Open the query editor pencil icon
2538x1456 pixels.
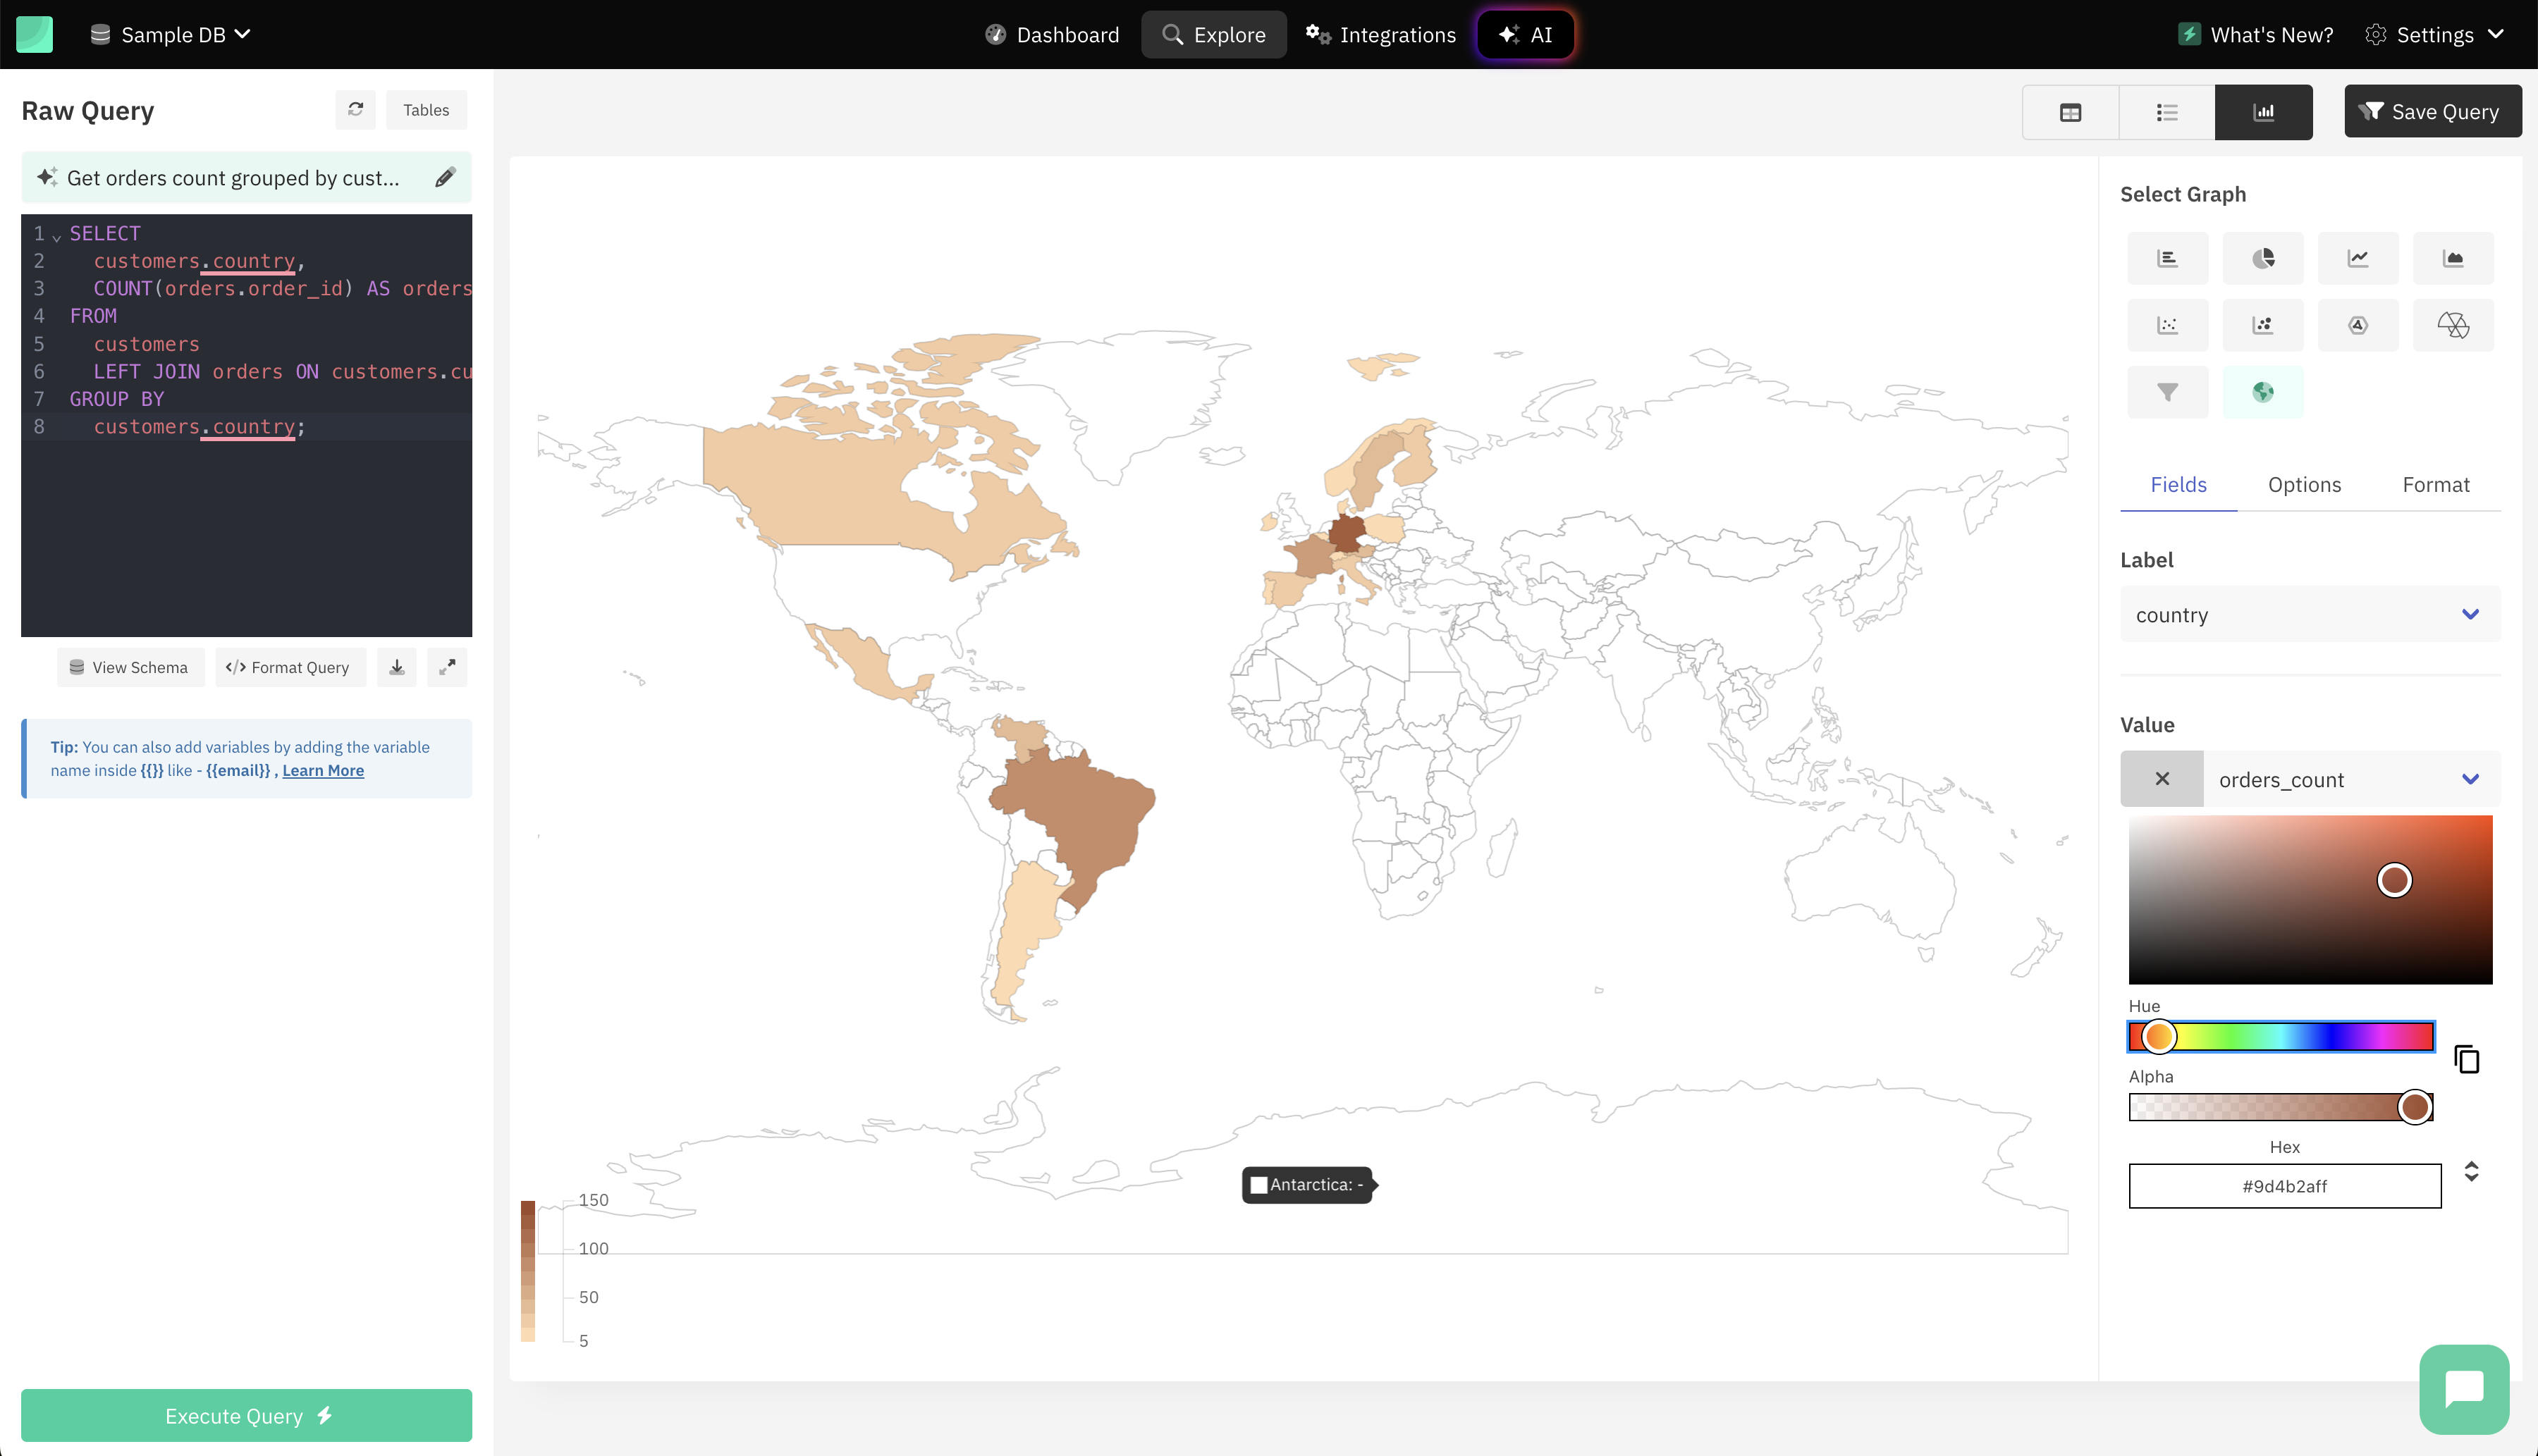pos(445,177)
